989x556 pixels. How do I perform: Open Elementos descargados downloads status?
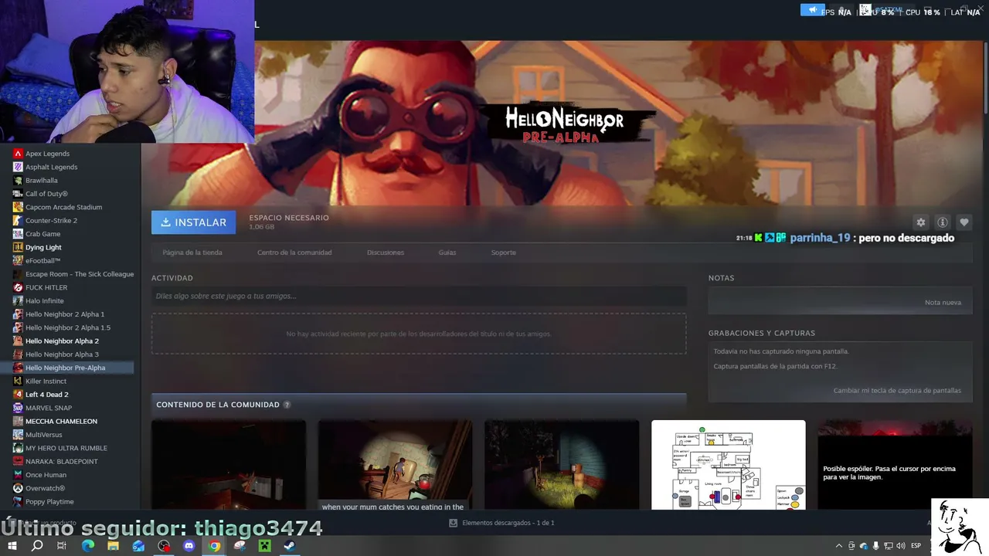point(502,523)
